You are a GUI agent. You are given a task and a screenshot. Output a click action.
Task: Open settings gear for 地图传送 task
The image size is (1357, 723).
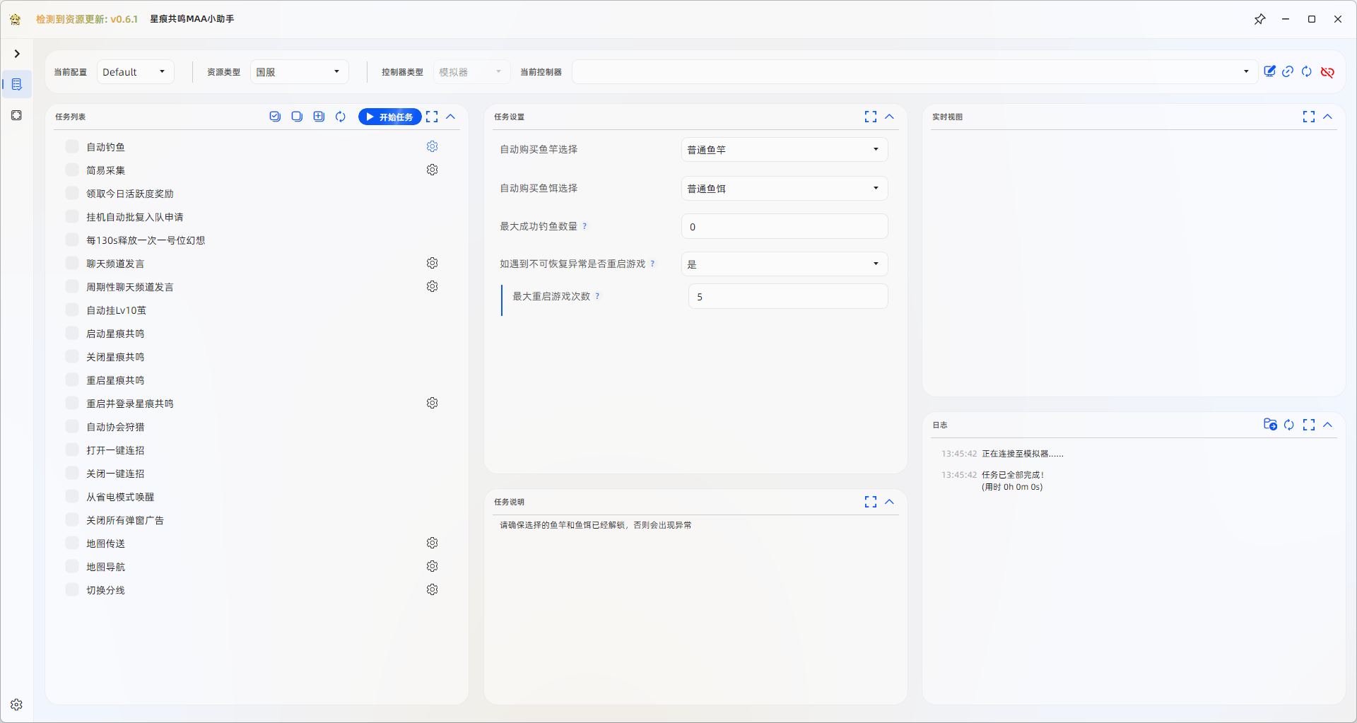point(432,543)
